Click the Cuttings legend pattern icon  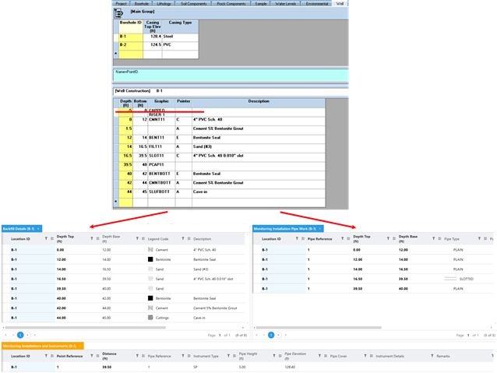pyautogui.click(x=150, y=318)
